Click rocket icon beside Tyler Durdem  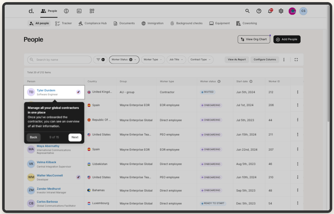pos(78,92)
